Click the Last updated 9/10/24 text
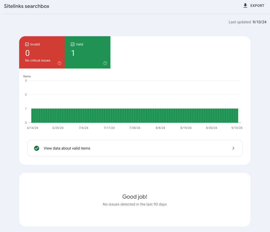Screen dimensions: 270x232 click(247, 22)
